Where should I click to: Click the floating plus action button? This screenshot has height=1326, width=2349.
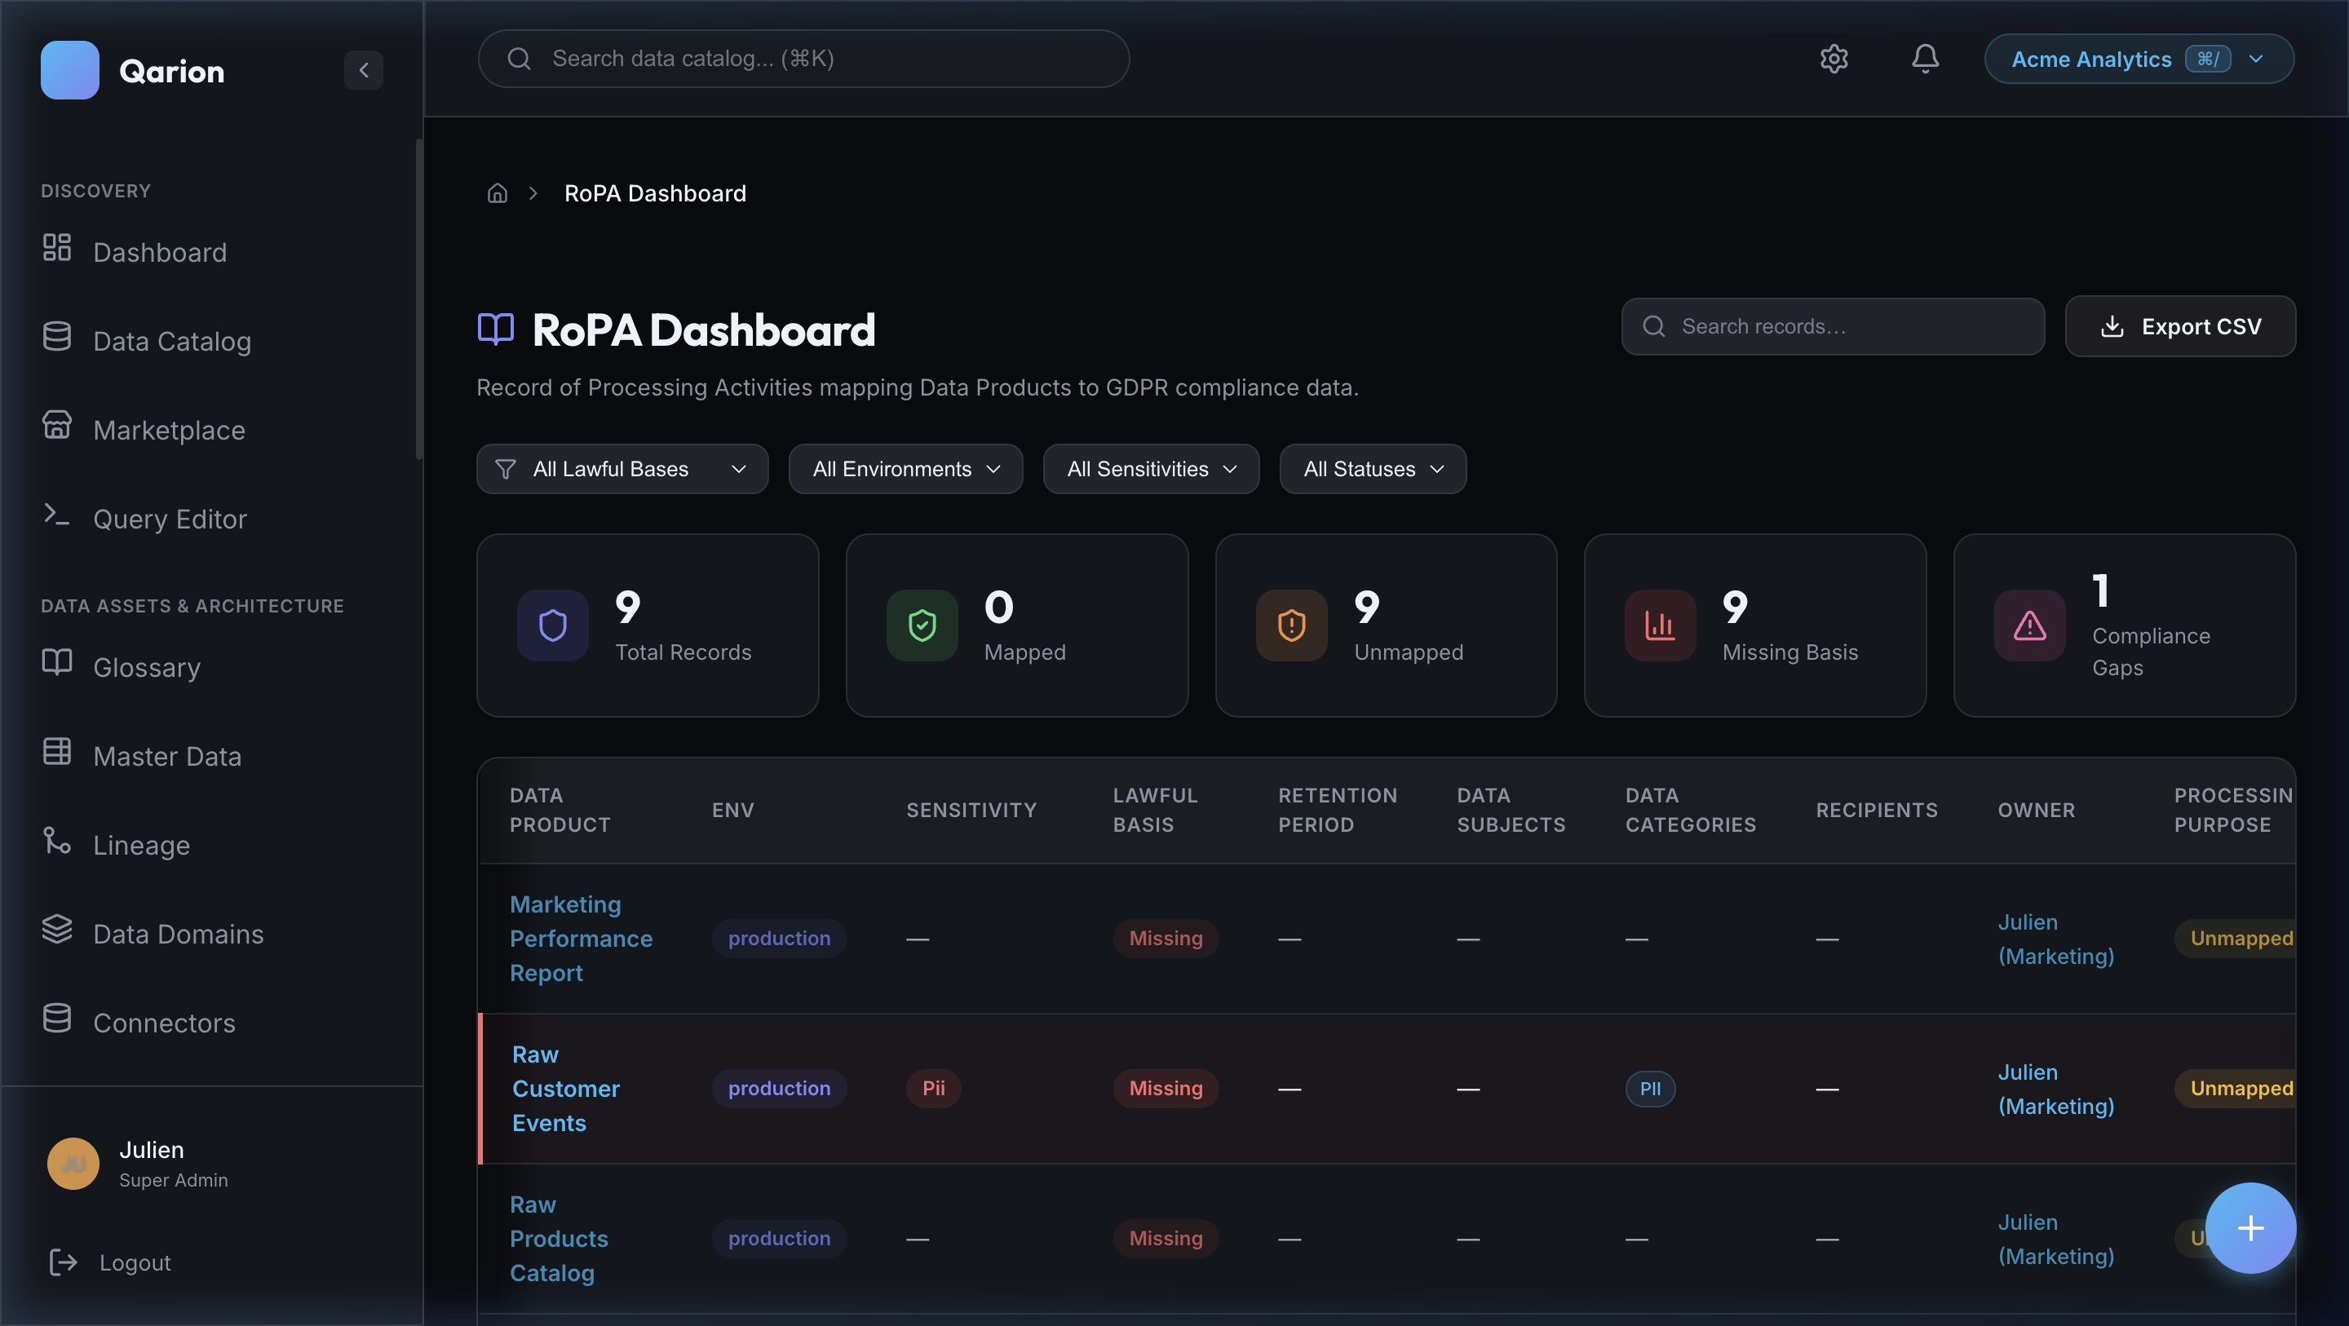(x=2249, y=1227)
